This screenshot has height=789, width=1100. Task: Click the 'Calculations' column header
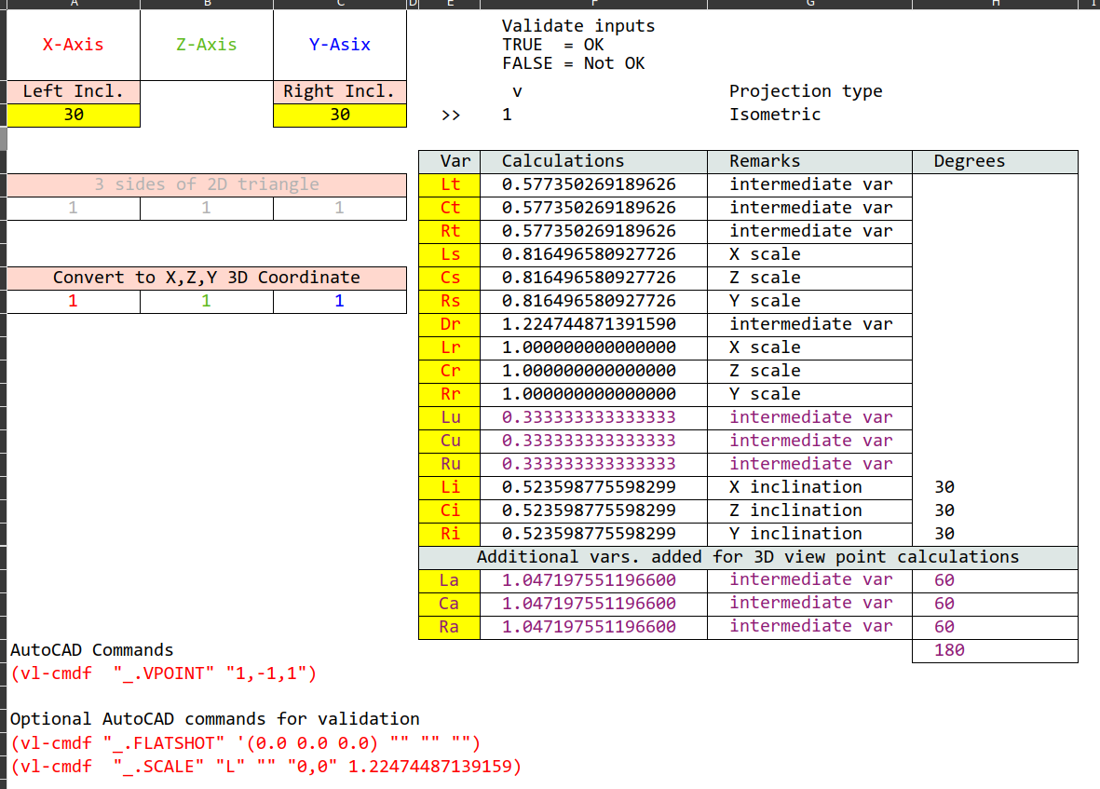(x=593, y=162)
